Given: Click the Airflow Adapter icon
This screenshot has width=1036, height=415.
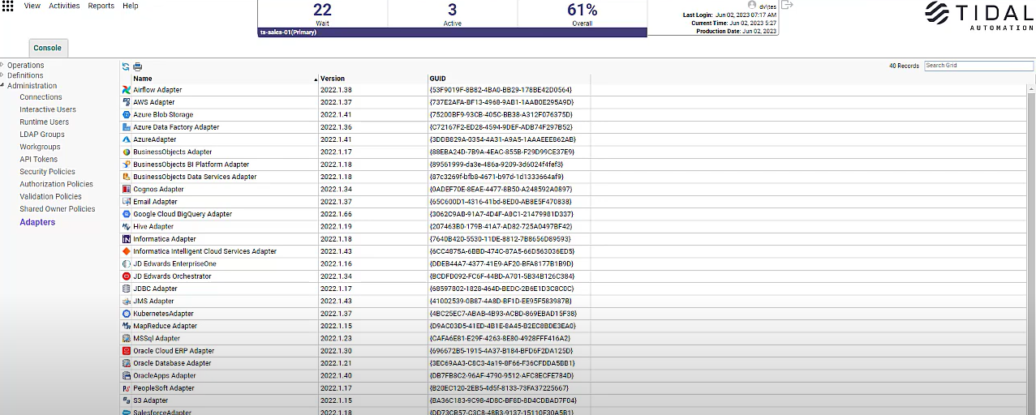Looking at the screenshot, I should [126, 90].
